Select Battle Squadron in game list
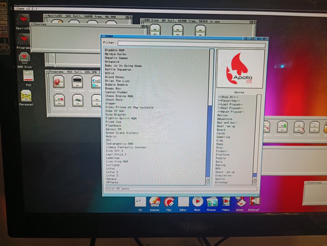This screenshot has height=246, width=327. point(118,70)
